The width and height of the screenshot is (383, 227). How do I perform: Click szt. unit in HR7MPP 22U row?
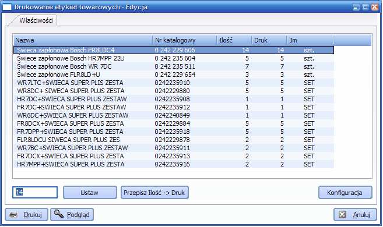309,59
